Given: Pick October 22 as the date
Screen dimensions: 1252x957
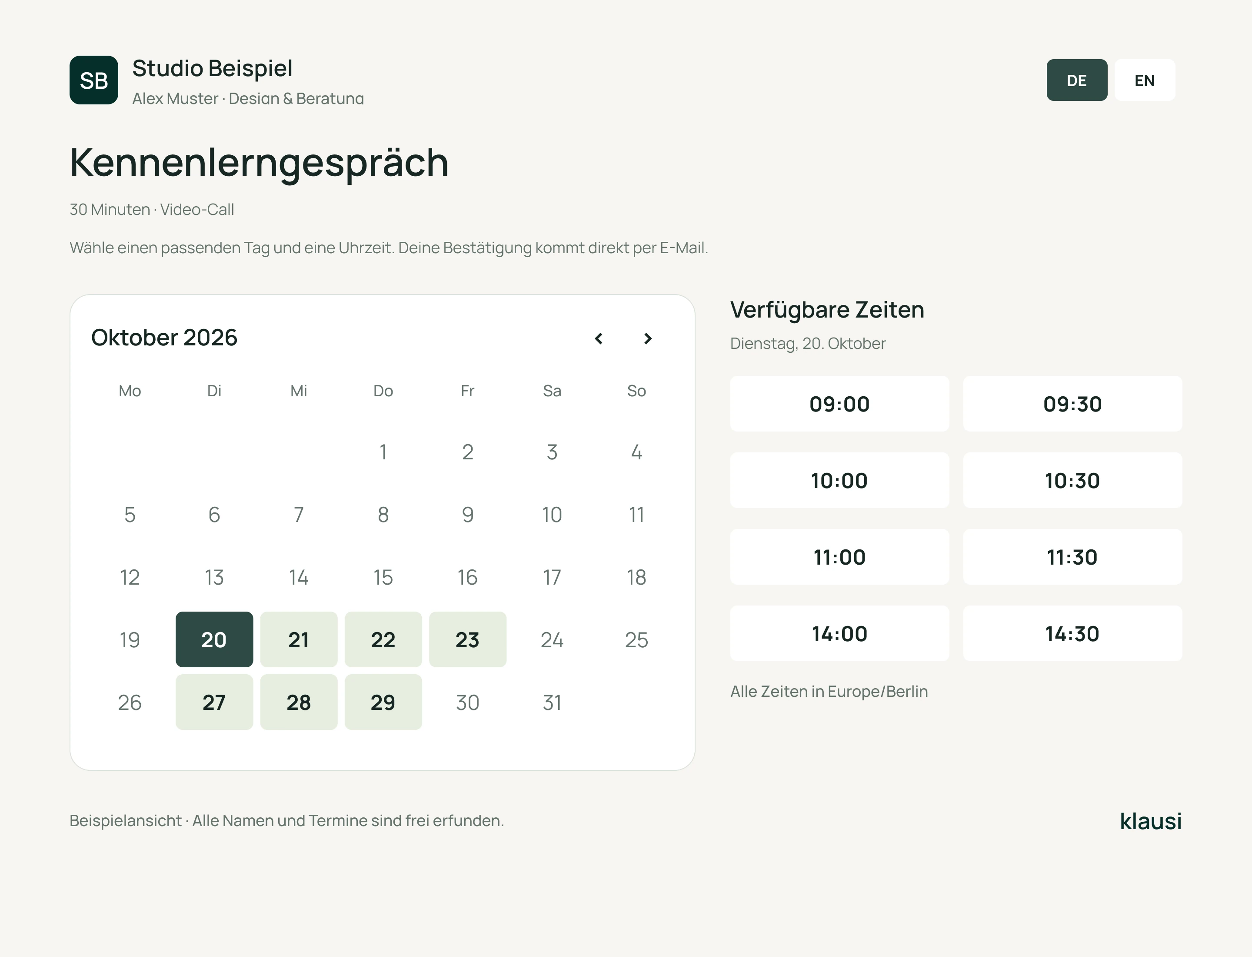Looking at the screenshot, I should [x=383, y=640].
